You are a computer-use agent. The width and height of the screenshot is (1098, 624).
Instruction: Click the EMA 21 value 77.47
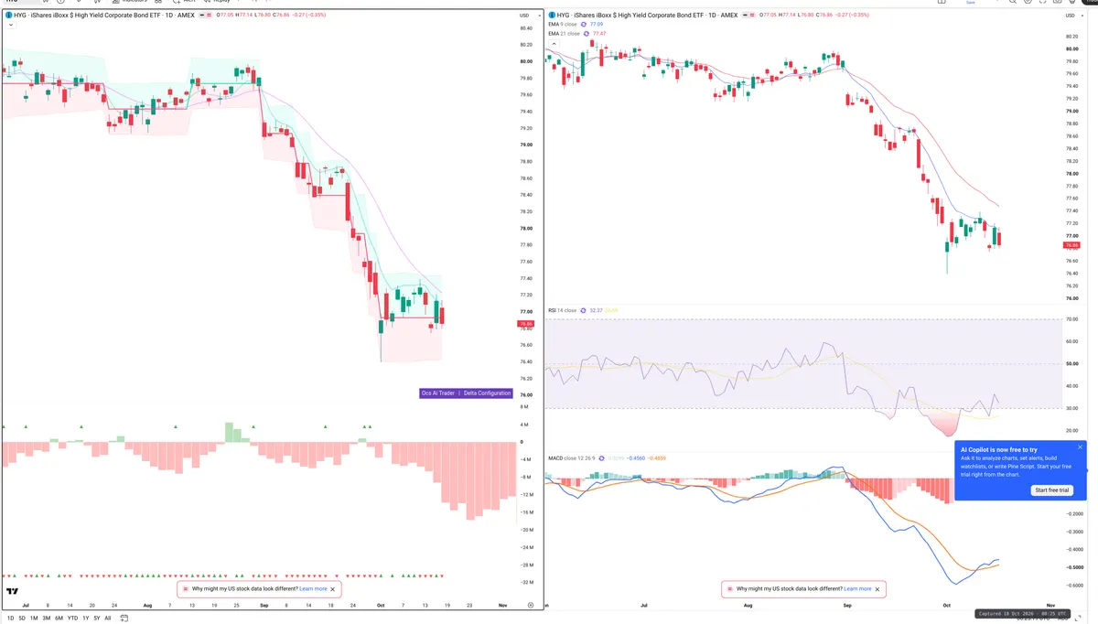(x=600, y=34)
